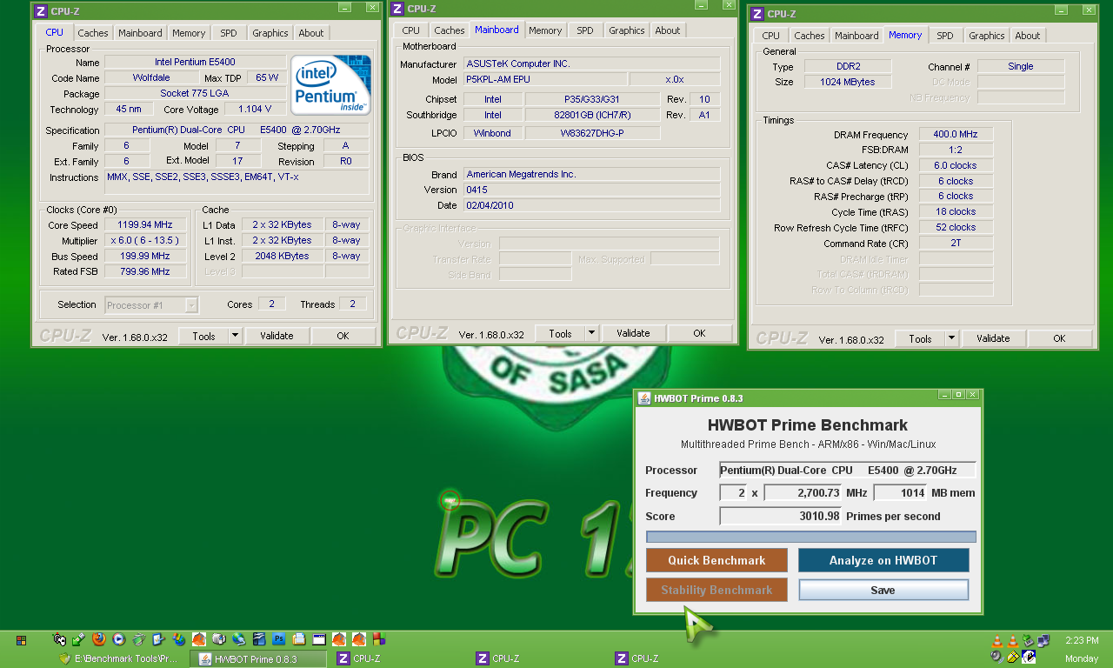
Task: Open the SPD tab in the CPU window
Action: click(x=228, y=33)
